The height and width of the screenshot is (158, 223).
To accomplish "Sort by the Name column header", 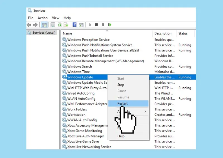I will pyautogui.click(x=67, y=33).
